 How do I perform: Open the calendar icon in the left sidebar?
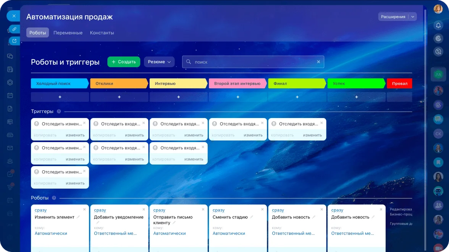pyautogui.click(x=10, y=95)
